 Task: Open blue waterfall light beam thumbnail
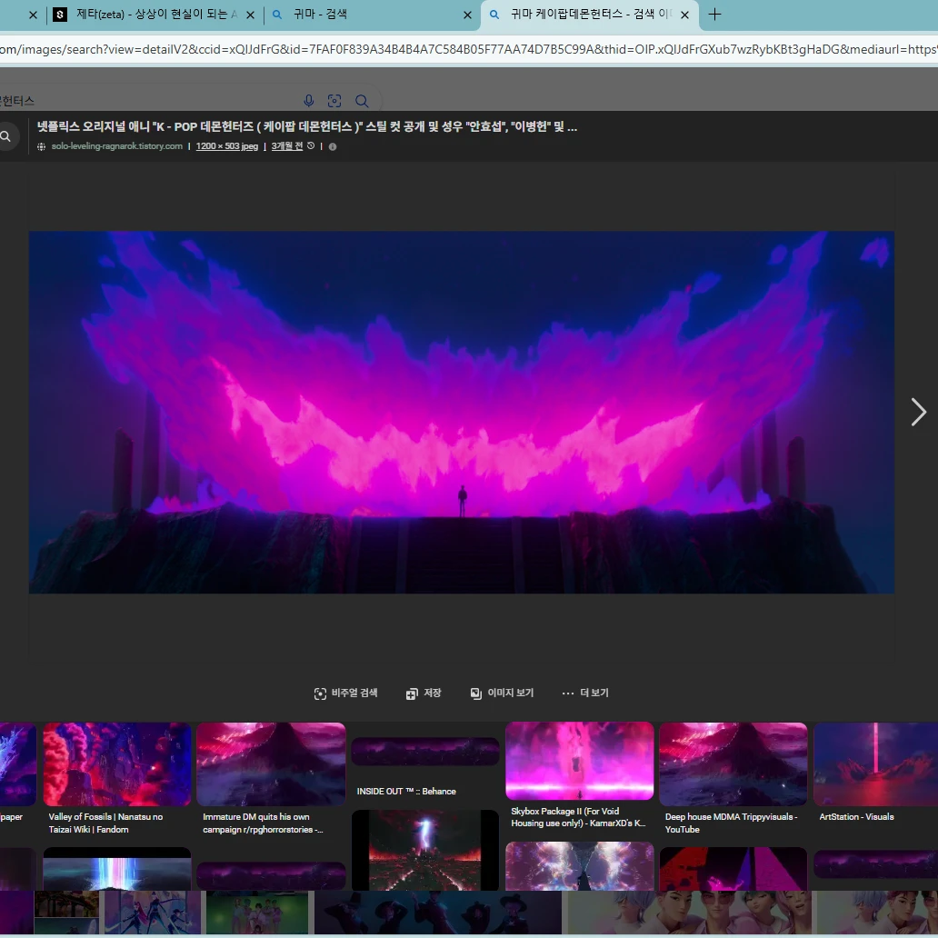click(x=117, y=869)
